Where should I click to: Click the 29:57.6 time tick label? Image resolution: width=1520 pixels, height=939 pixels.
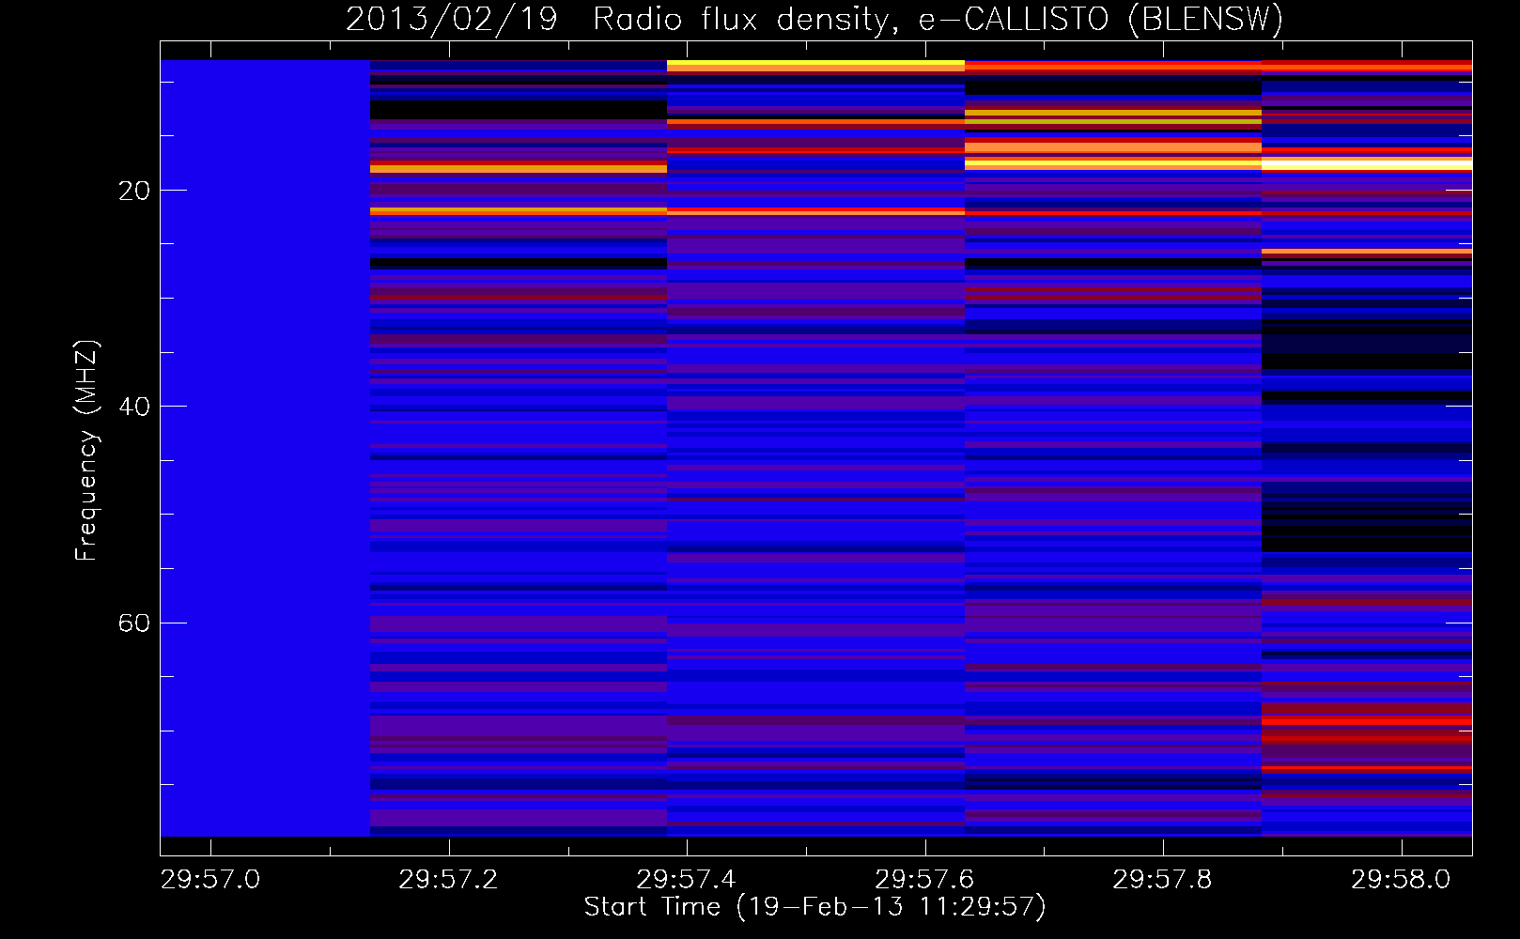pos(925,880)
